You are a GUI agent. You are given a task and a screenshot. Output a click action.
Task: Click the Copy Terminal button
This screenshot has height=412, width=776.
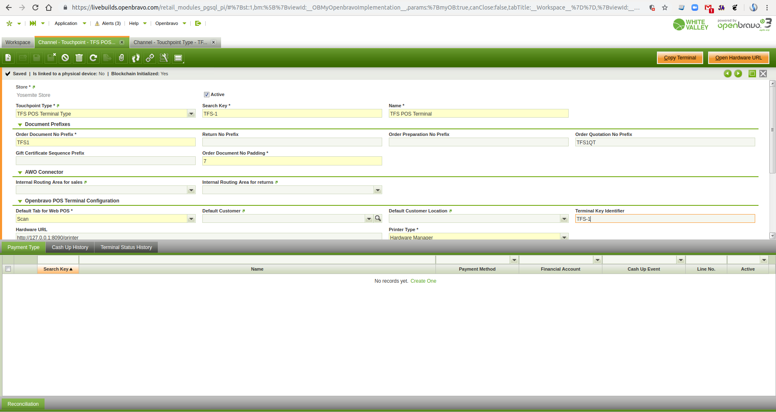point(680,58)
